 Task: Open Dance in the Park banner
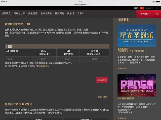coord(137,85)
